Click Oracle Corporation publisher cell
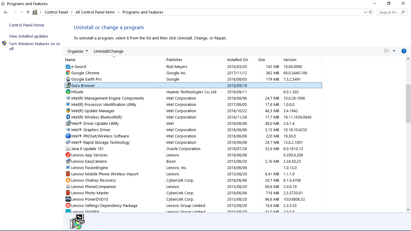The image size is (411, 231). pos(183,149)
